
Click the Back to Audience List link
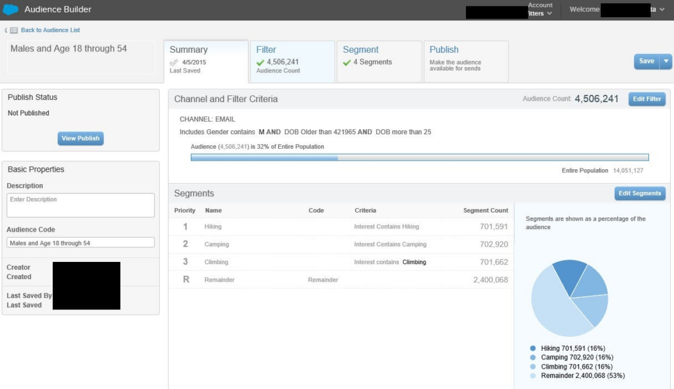[50, 30]
